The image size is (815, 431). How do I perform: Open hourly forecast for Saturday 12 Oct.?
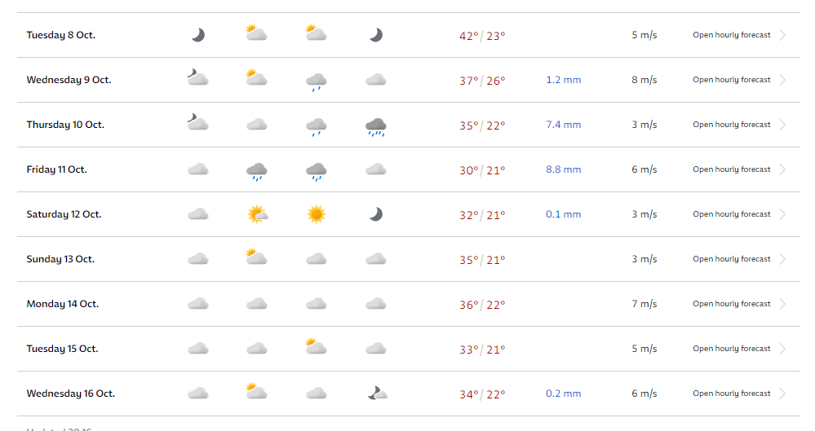(731, 214)
